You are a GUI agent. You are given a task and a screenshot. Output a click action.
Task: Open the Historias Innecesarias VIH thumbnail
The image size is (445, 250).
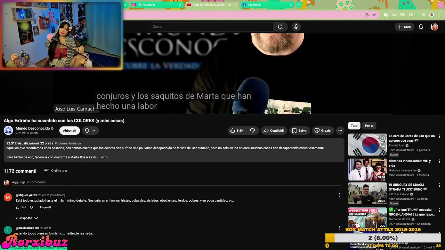tap(367, 169)
